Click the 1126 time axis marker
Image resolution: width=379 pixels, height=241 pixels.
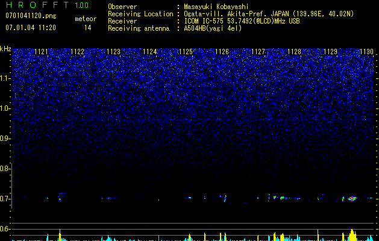222,52
